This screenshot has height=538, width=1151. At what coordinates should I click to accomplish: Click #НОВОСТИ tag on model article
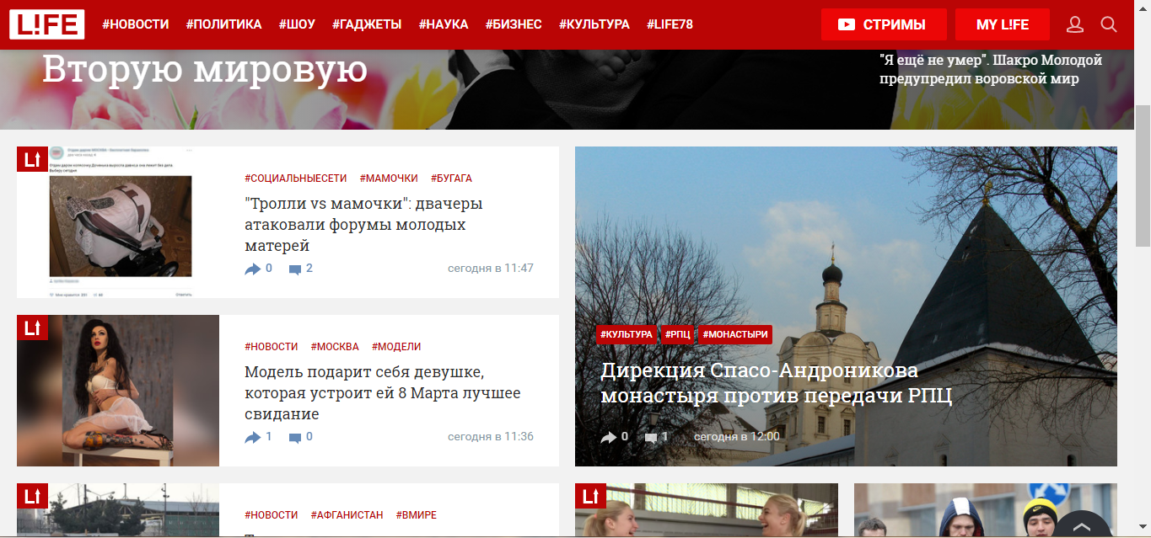272,347
